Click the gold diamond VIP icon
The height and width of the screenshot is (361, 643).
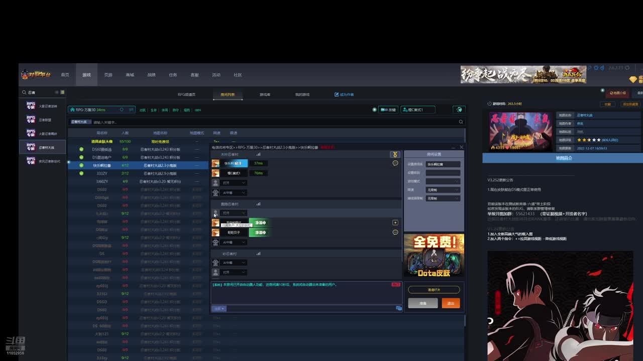pos(632,79)
